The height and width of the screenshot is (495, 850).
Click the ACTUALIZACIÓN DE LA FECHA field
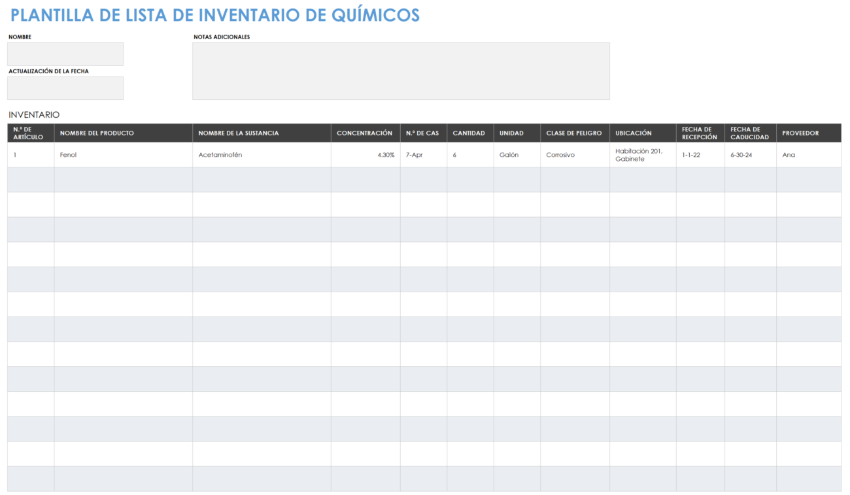tap(65, 88)
